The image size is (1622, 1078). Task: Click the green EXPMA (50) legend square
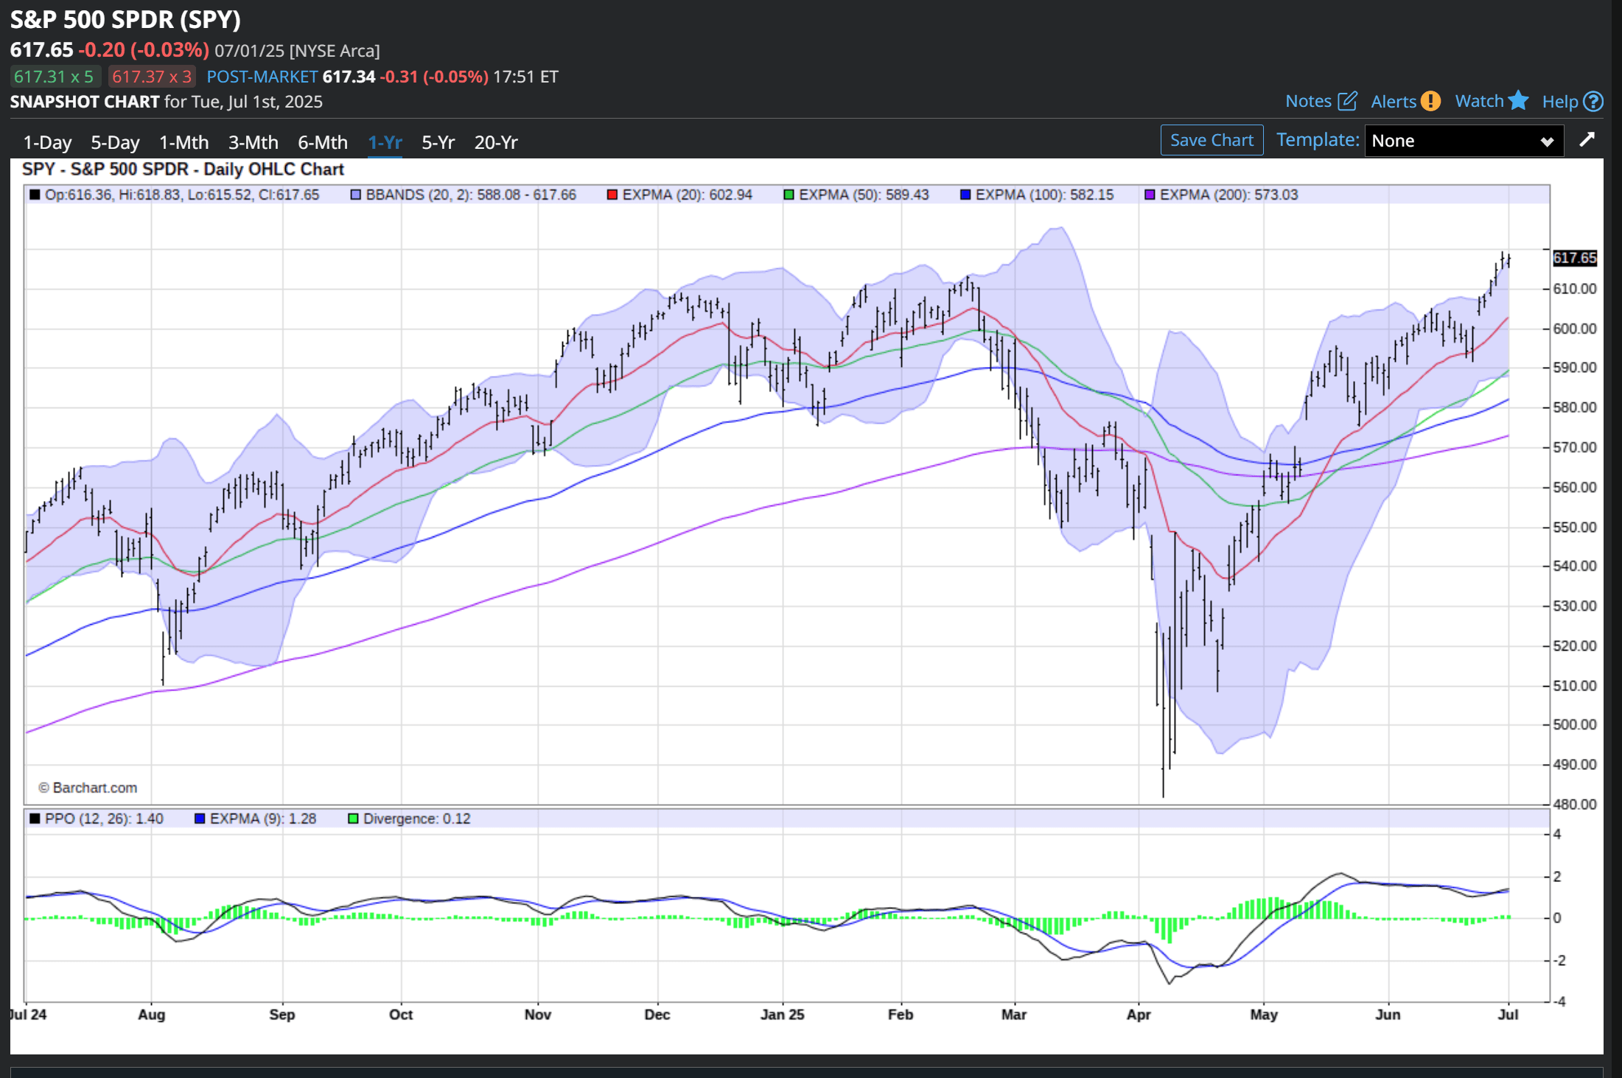(789, 195)
